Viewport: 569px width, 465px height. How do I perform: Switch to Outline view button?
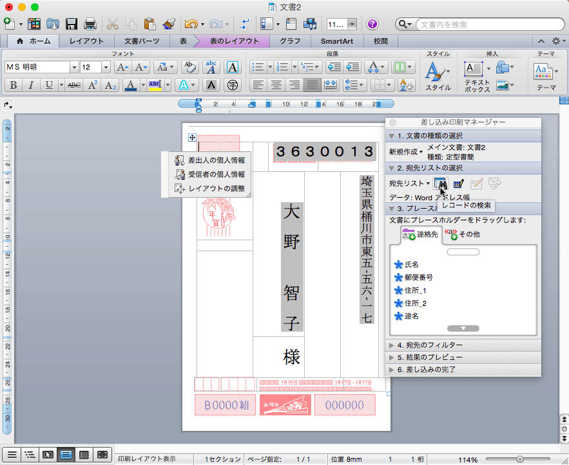(30, 454)
